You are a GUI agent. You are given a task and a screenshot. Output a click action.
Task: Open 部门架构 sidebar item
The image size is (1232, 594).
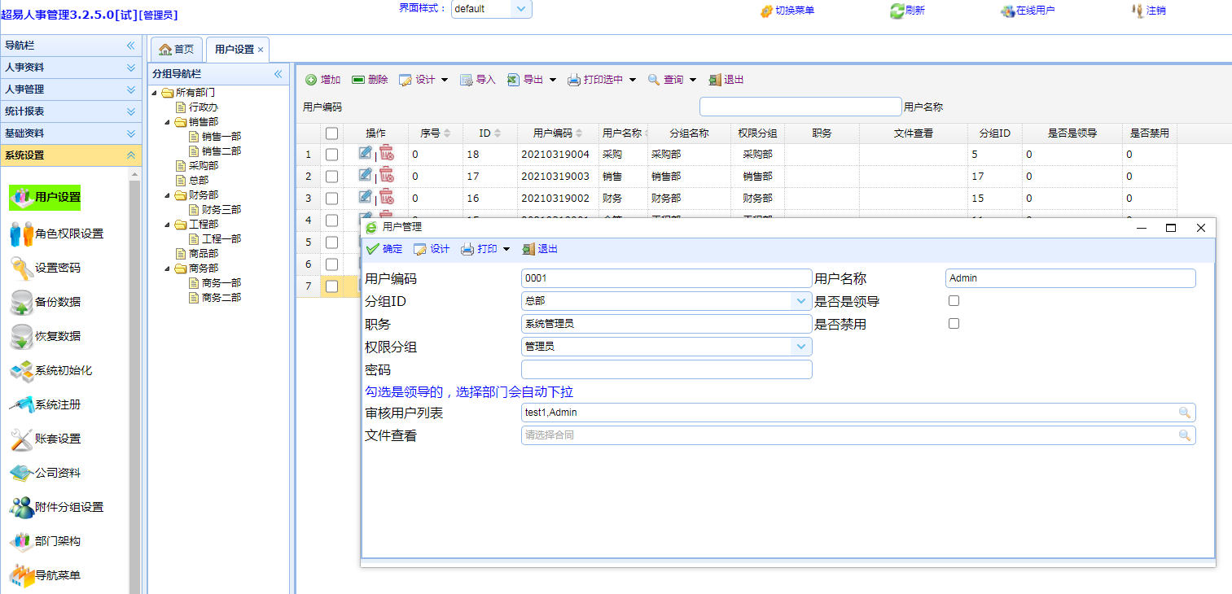[45, 541]
